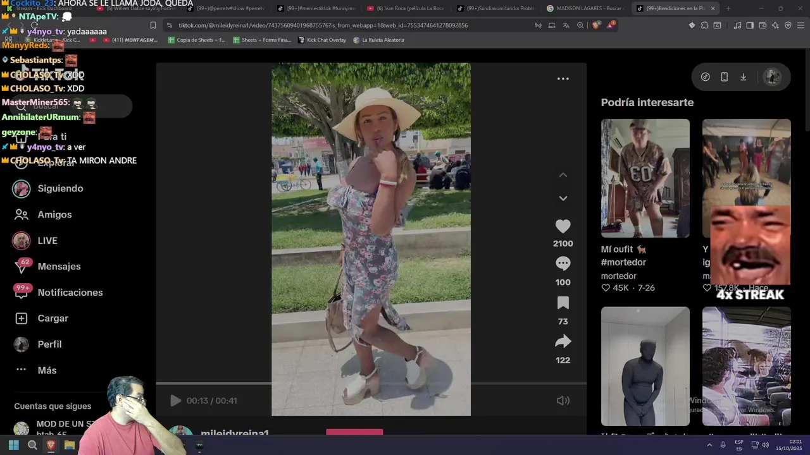The width and height of the screenshot is (810, 455).
Task: Open the 'Mí oufit' mortedor video thumbnail
Action: coord(645,178)
